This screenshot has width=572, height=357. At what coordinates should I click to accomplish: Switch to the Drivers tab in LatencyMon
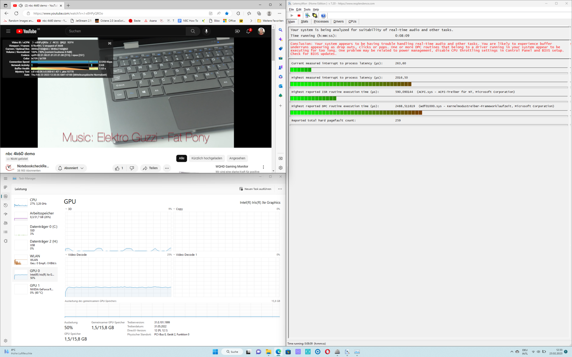click(338, 21)
